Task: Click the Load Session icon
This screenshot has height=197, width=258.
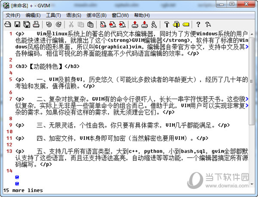Action: [135, 25]
